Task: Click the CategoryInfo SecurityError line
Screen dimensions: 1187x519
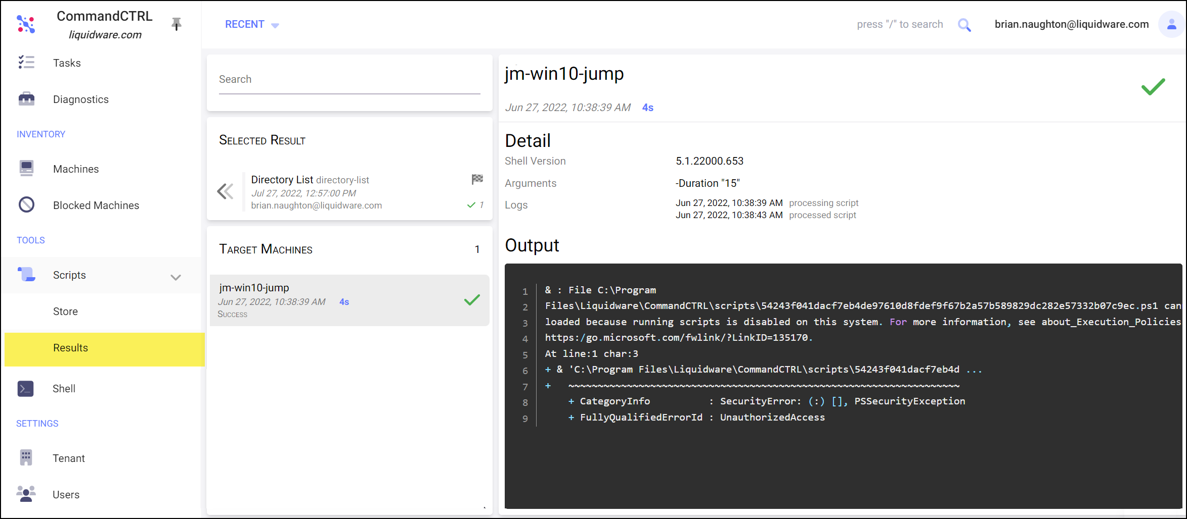Action: [x=766, y=401]
